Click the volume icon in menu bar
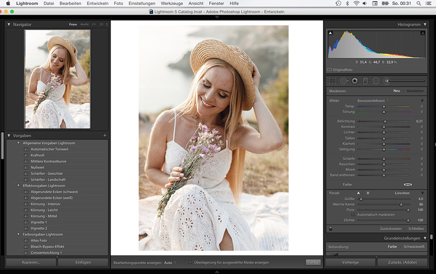 (x=365, y=3)
